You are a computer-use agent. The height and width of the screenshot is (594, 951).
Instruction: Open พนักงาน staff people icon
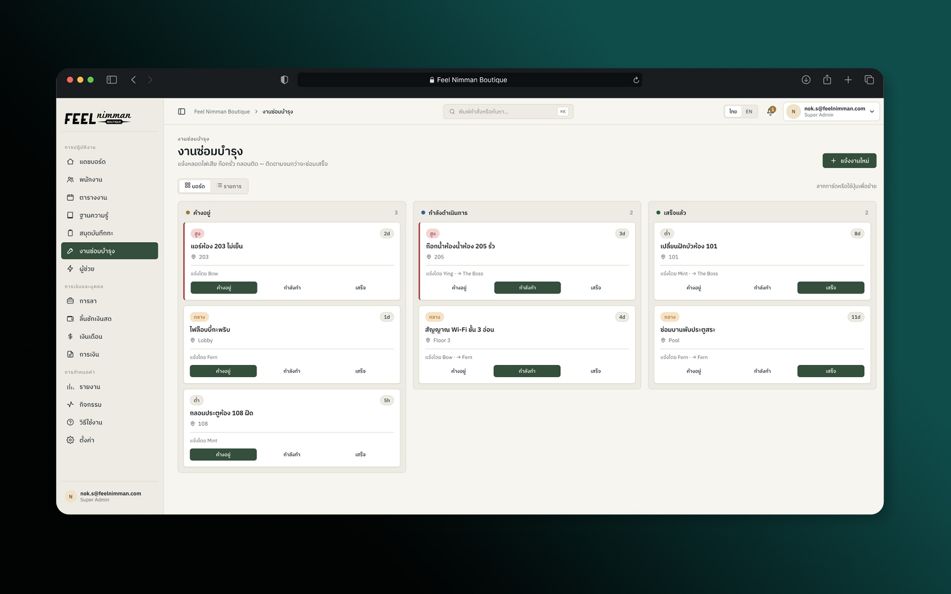coord(70,179)
